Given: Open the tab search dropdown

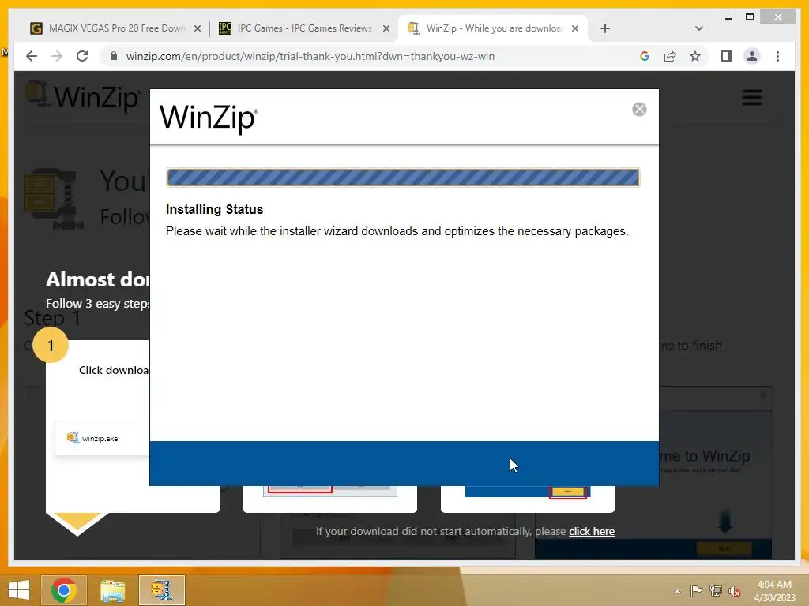Looking at the screenshot, I should 698,29.
